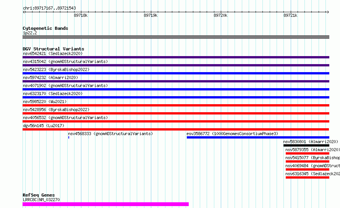Viewport: 340px width, 208px height.
Task: Click the left arrowhead of the ruler
Action: [x=24, y=12]
